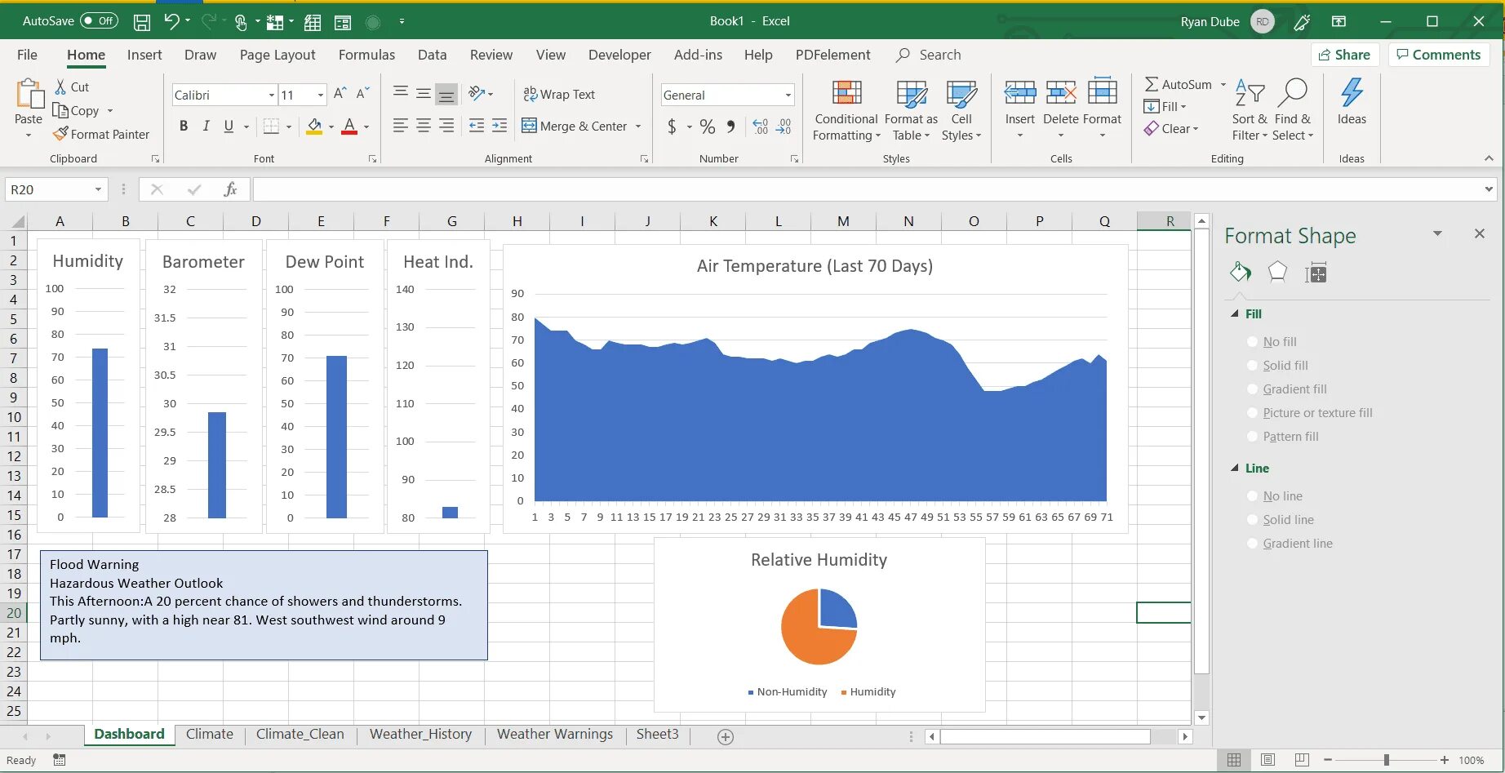Click Comma Style icon

730,127
